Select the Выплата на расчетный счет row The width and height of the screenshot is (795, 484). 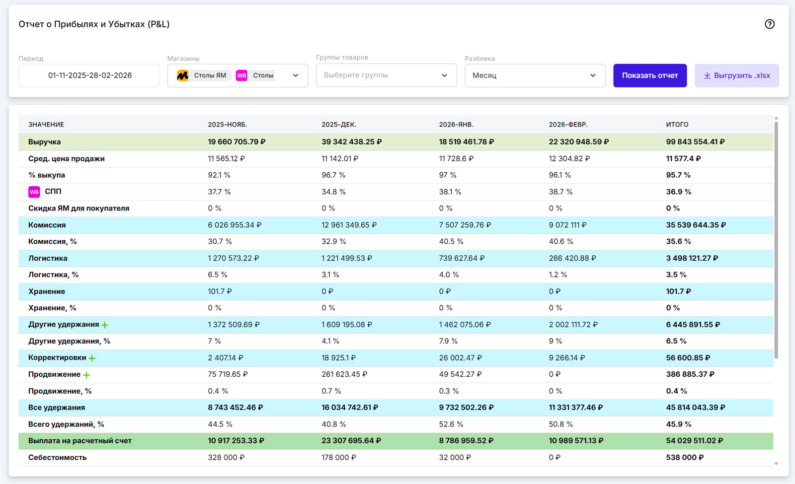point(79,441)
